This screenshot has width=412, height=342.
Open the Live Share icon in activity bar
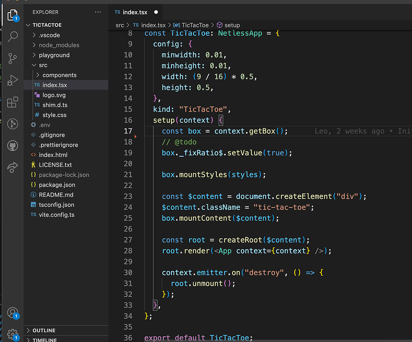12,167
